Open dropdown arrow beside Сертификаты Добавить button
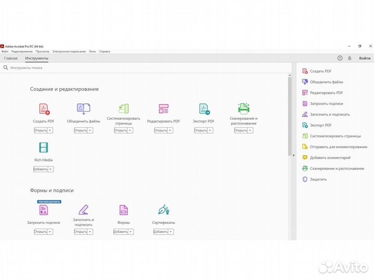374x280 pixels. click(171, 232)
